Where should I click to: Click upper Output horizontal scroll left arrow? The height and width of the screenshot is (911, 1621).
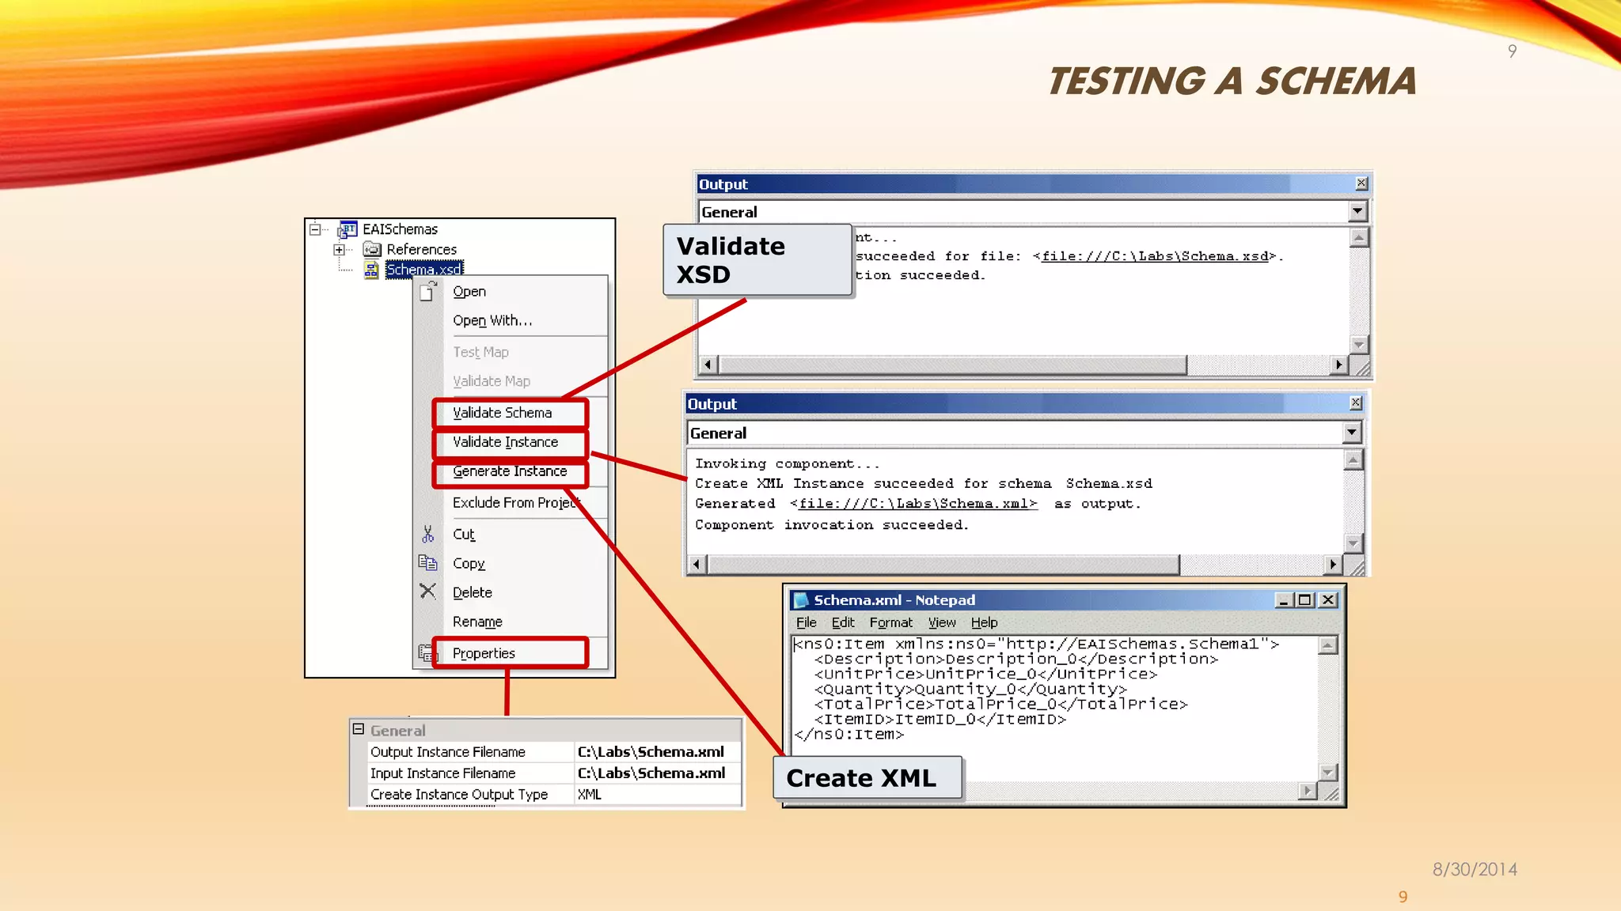pyautogui.click(x=708, y=365)
